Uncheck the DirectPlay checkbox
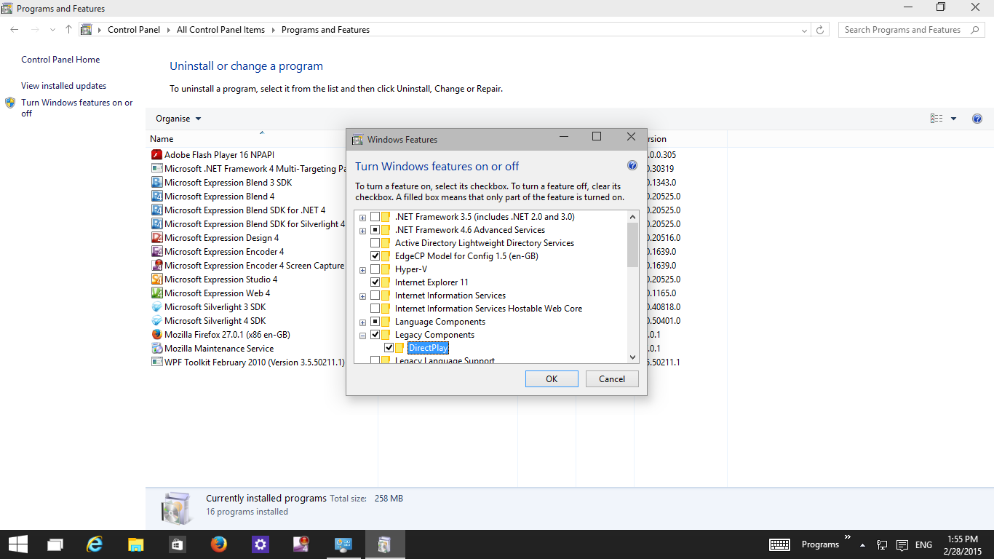This screenshot has width=994, height=559. click(x=389, y=348)
